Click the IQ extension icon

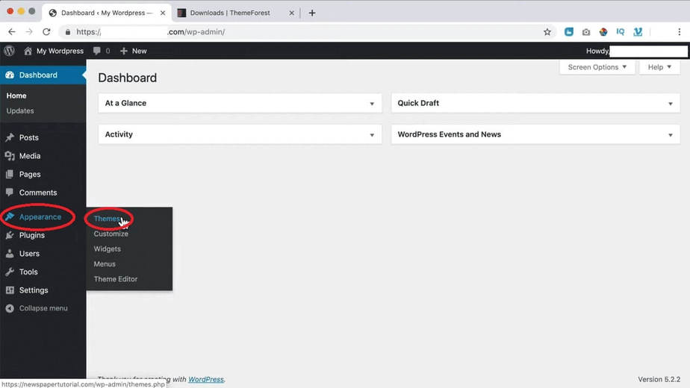pos(621,31)
